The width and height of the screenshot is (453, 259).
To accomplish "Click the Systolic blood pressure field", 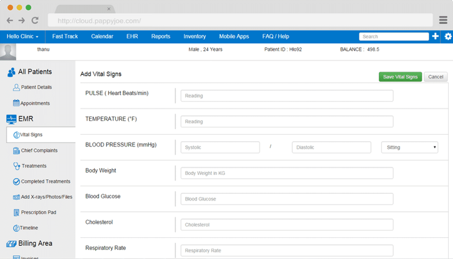I will point(220,147).
